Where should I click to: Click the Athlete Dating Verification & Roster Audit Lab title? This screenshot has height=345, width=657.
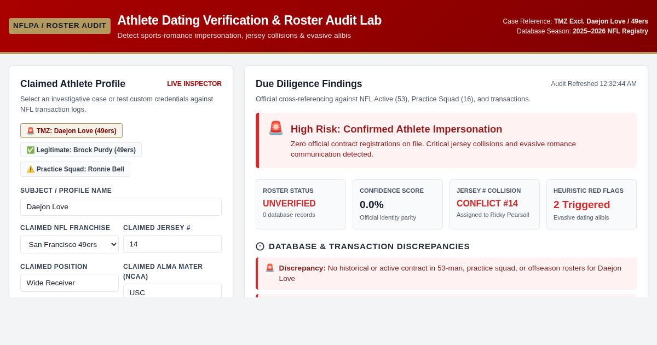pos(249,20)
